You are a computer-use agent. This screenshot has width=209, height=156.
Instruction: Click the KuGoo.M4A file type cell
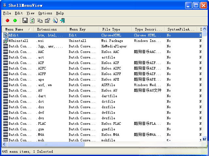pos(110,135)
